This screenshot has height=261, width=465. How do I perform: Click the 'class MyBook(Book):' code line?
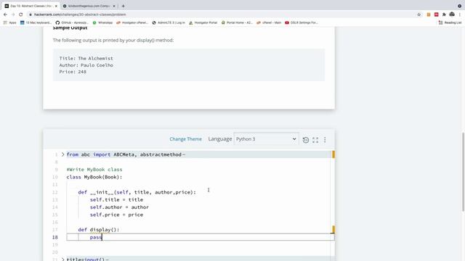94,177
